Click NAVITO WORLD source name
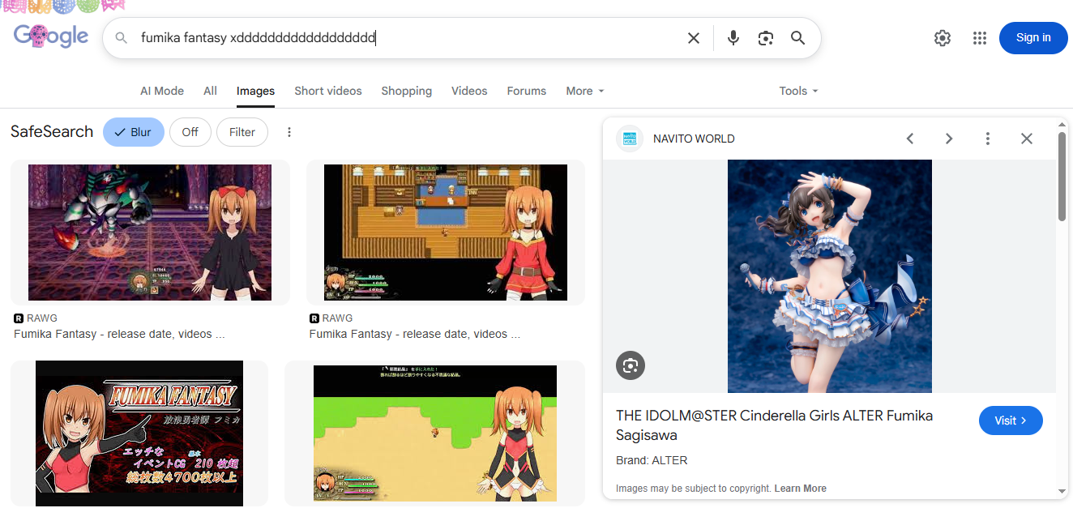 tap(694, 139)
